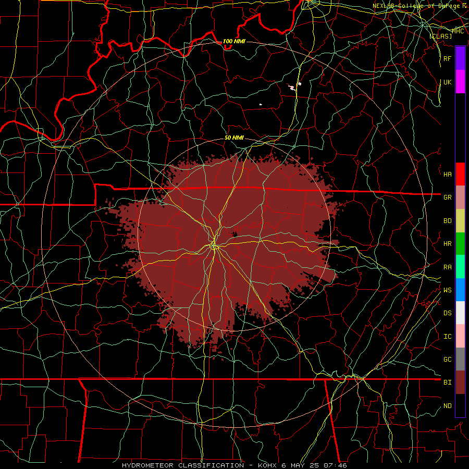This screenshot has height=469, width=469.
Task: Select the light pink IC legend swatch
Action: click(460, 336)
